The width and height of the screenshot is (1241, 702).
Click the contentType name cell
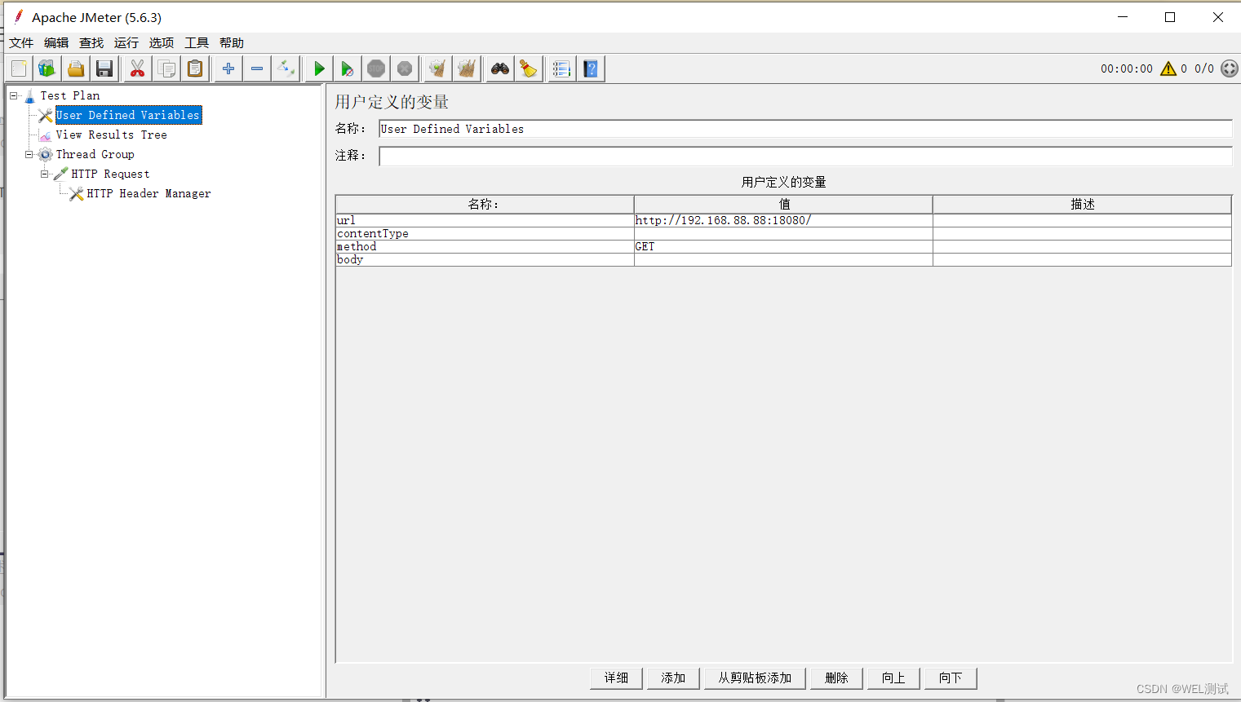pyautogui.click(x=485, y=233)
